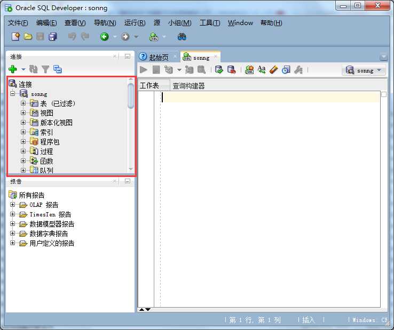
Task: Minimize the 报告 reports panel
Action: click(128, 181)
